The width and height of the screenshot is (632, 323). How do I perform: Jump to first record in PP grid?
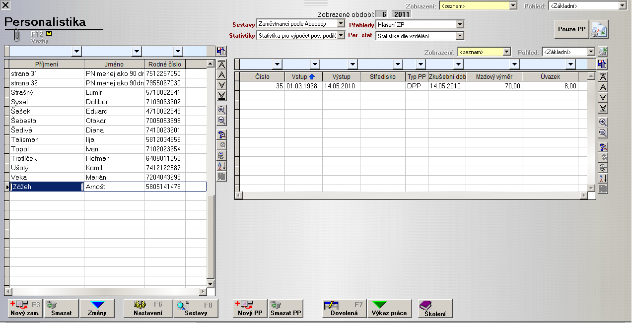click(x=603, y=77)
